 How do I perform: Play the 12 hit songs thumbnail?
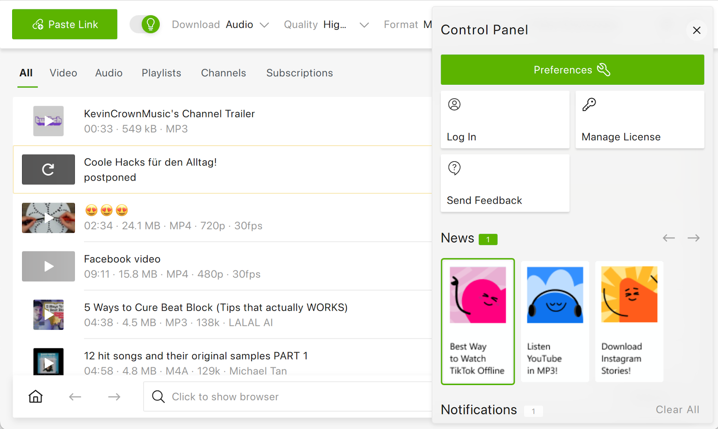click(x=48, y=362)
